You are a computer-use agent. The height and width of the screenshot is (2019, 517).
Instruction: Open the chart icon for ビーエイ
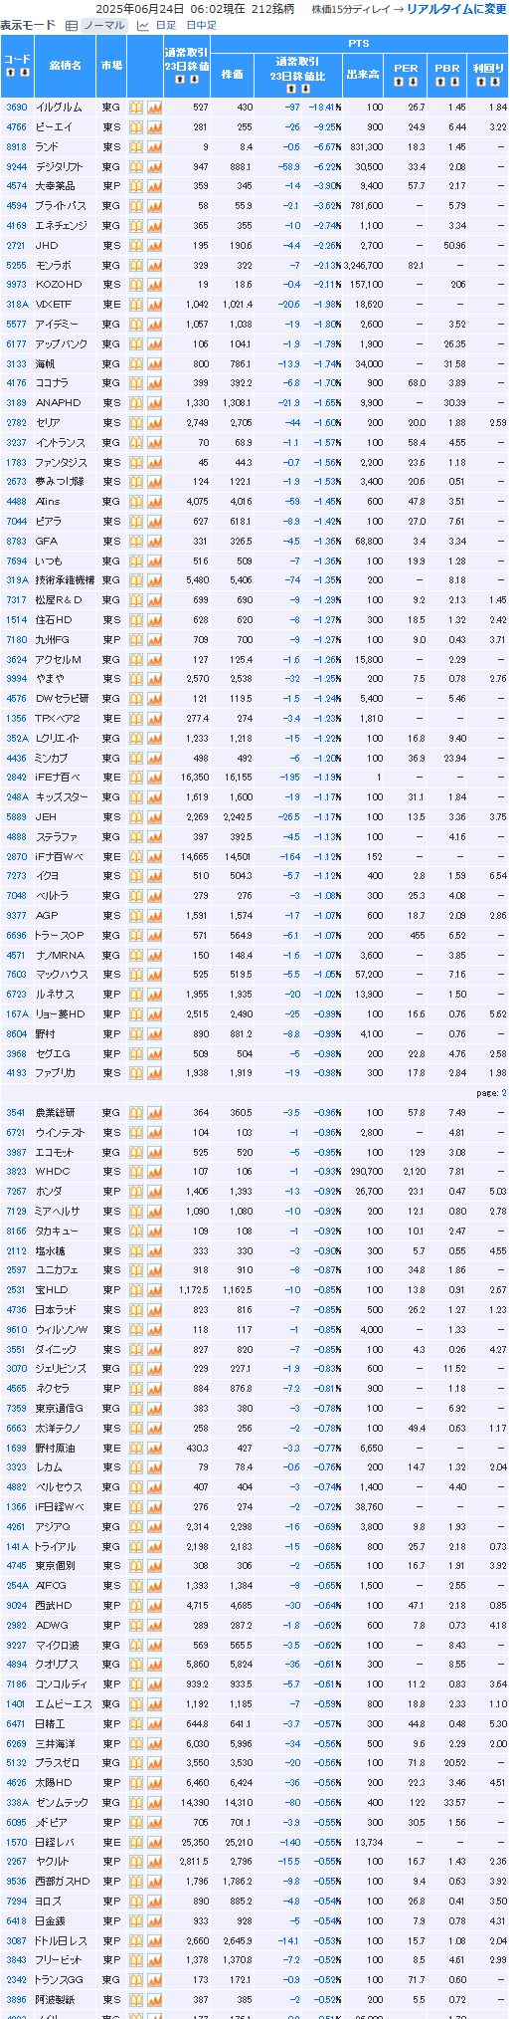pos(154,127)
